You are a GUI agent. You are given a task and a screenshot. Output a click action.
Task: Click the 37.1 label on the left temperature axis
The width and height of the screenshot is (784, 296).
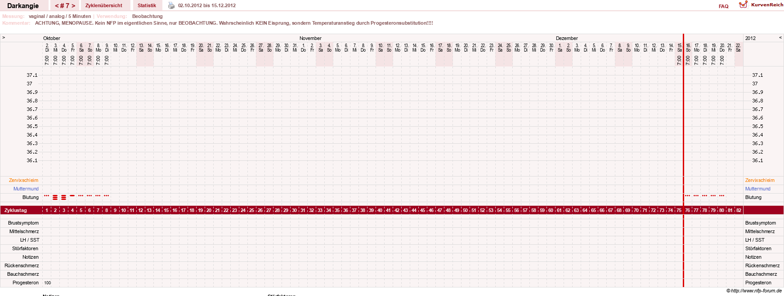click(x=32, y=75)
